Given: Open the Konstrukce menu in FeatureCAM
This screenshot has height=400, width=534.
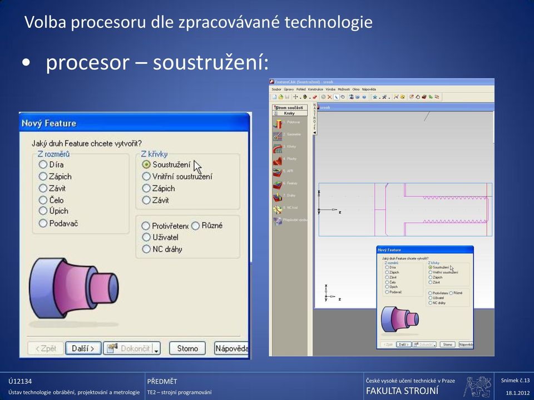Looking at the screenshot, I should 316,89.
